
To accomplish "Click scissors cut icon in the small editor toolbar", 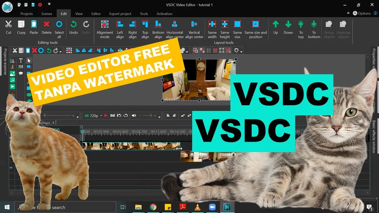I will coord(15,51).
